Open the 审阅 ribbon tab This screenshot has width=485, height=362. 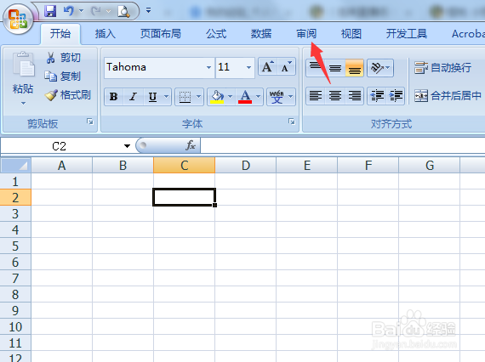(x=306, y=33)
